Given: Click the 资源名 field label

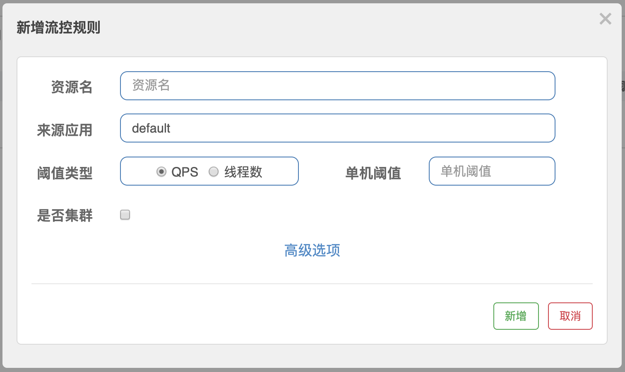Looking at the screenshot, I should coord(72,87).
